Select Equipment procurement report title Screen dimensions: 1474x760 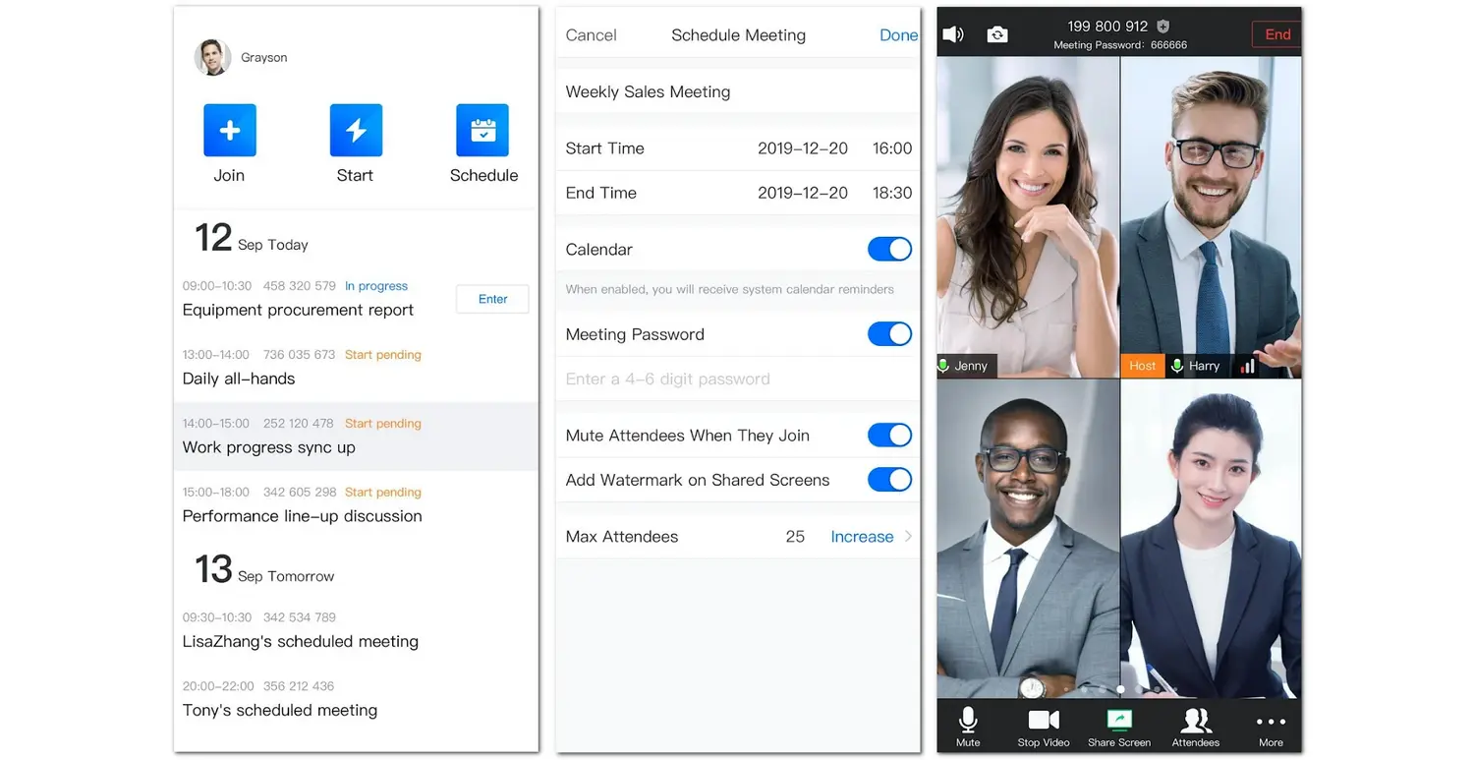pyautogui.click(x=298, y=310)
